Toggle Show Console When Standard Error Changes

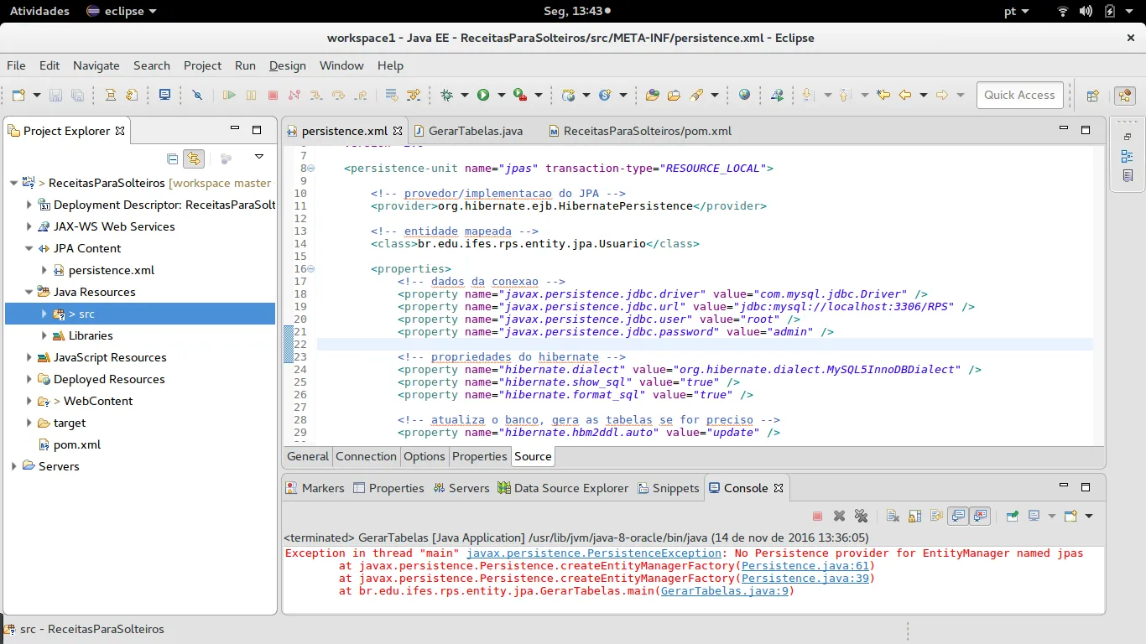[981, 516]
